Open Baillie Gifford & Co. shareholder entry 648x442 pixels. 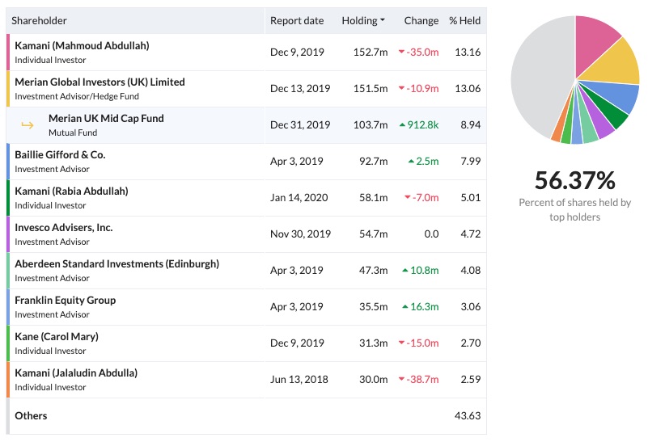pyautogui.click(x=60, y=154)
